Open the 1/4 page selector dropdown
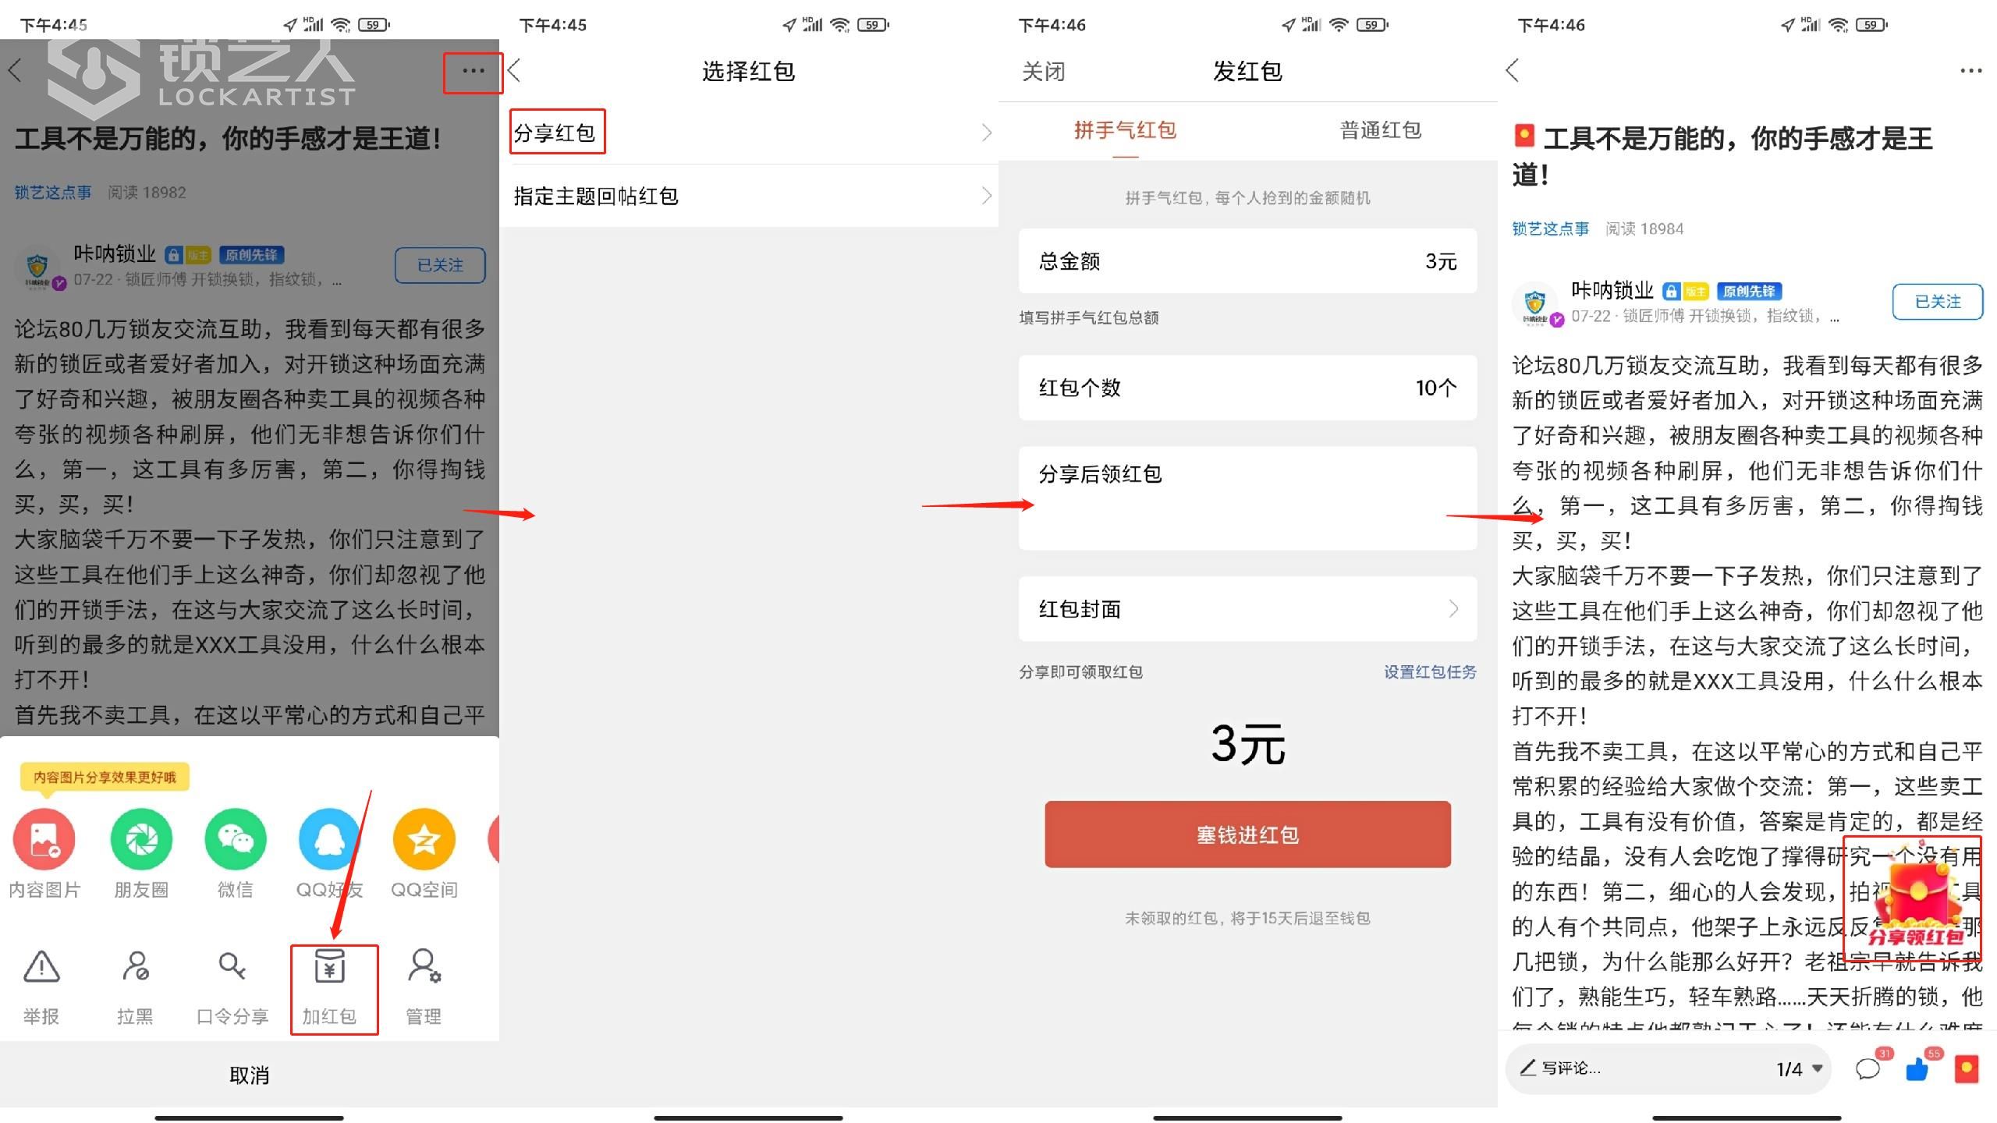 pos(1800,1068)
